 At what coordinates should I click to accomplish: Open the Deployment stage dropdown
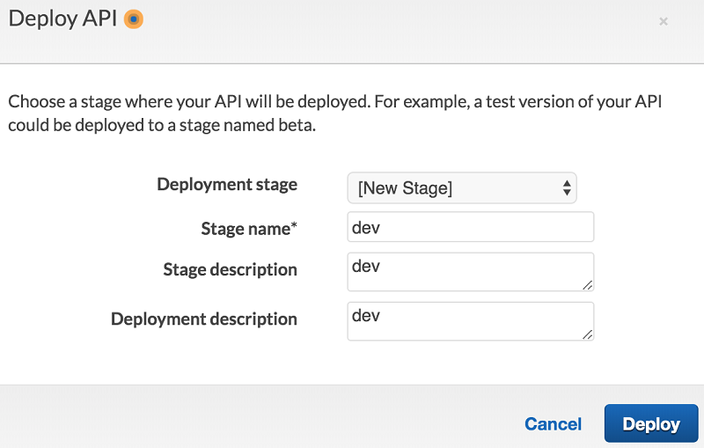point(462,187)
